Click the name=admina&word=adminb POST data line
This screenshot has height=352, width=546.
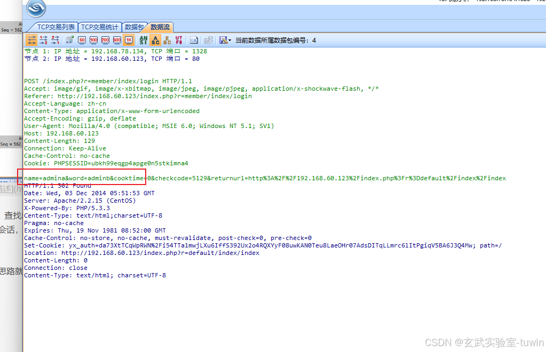coord(265,178)
